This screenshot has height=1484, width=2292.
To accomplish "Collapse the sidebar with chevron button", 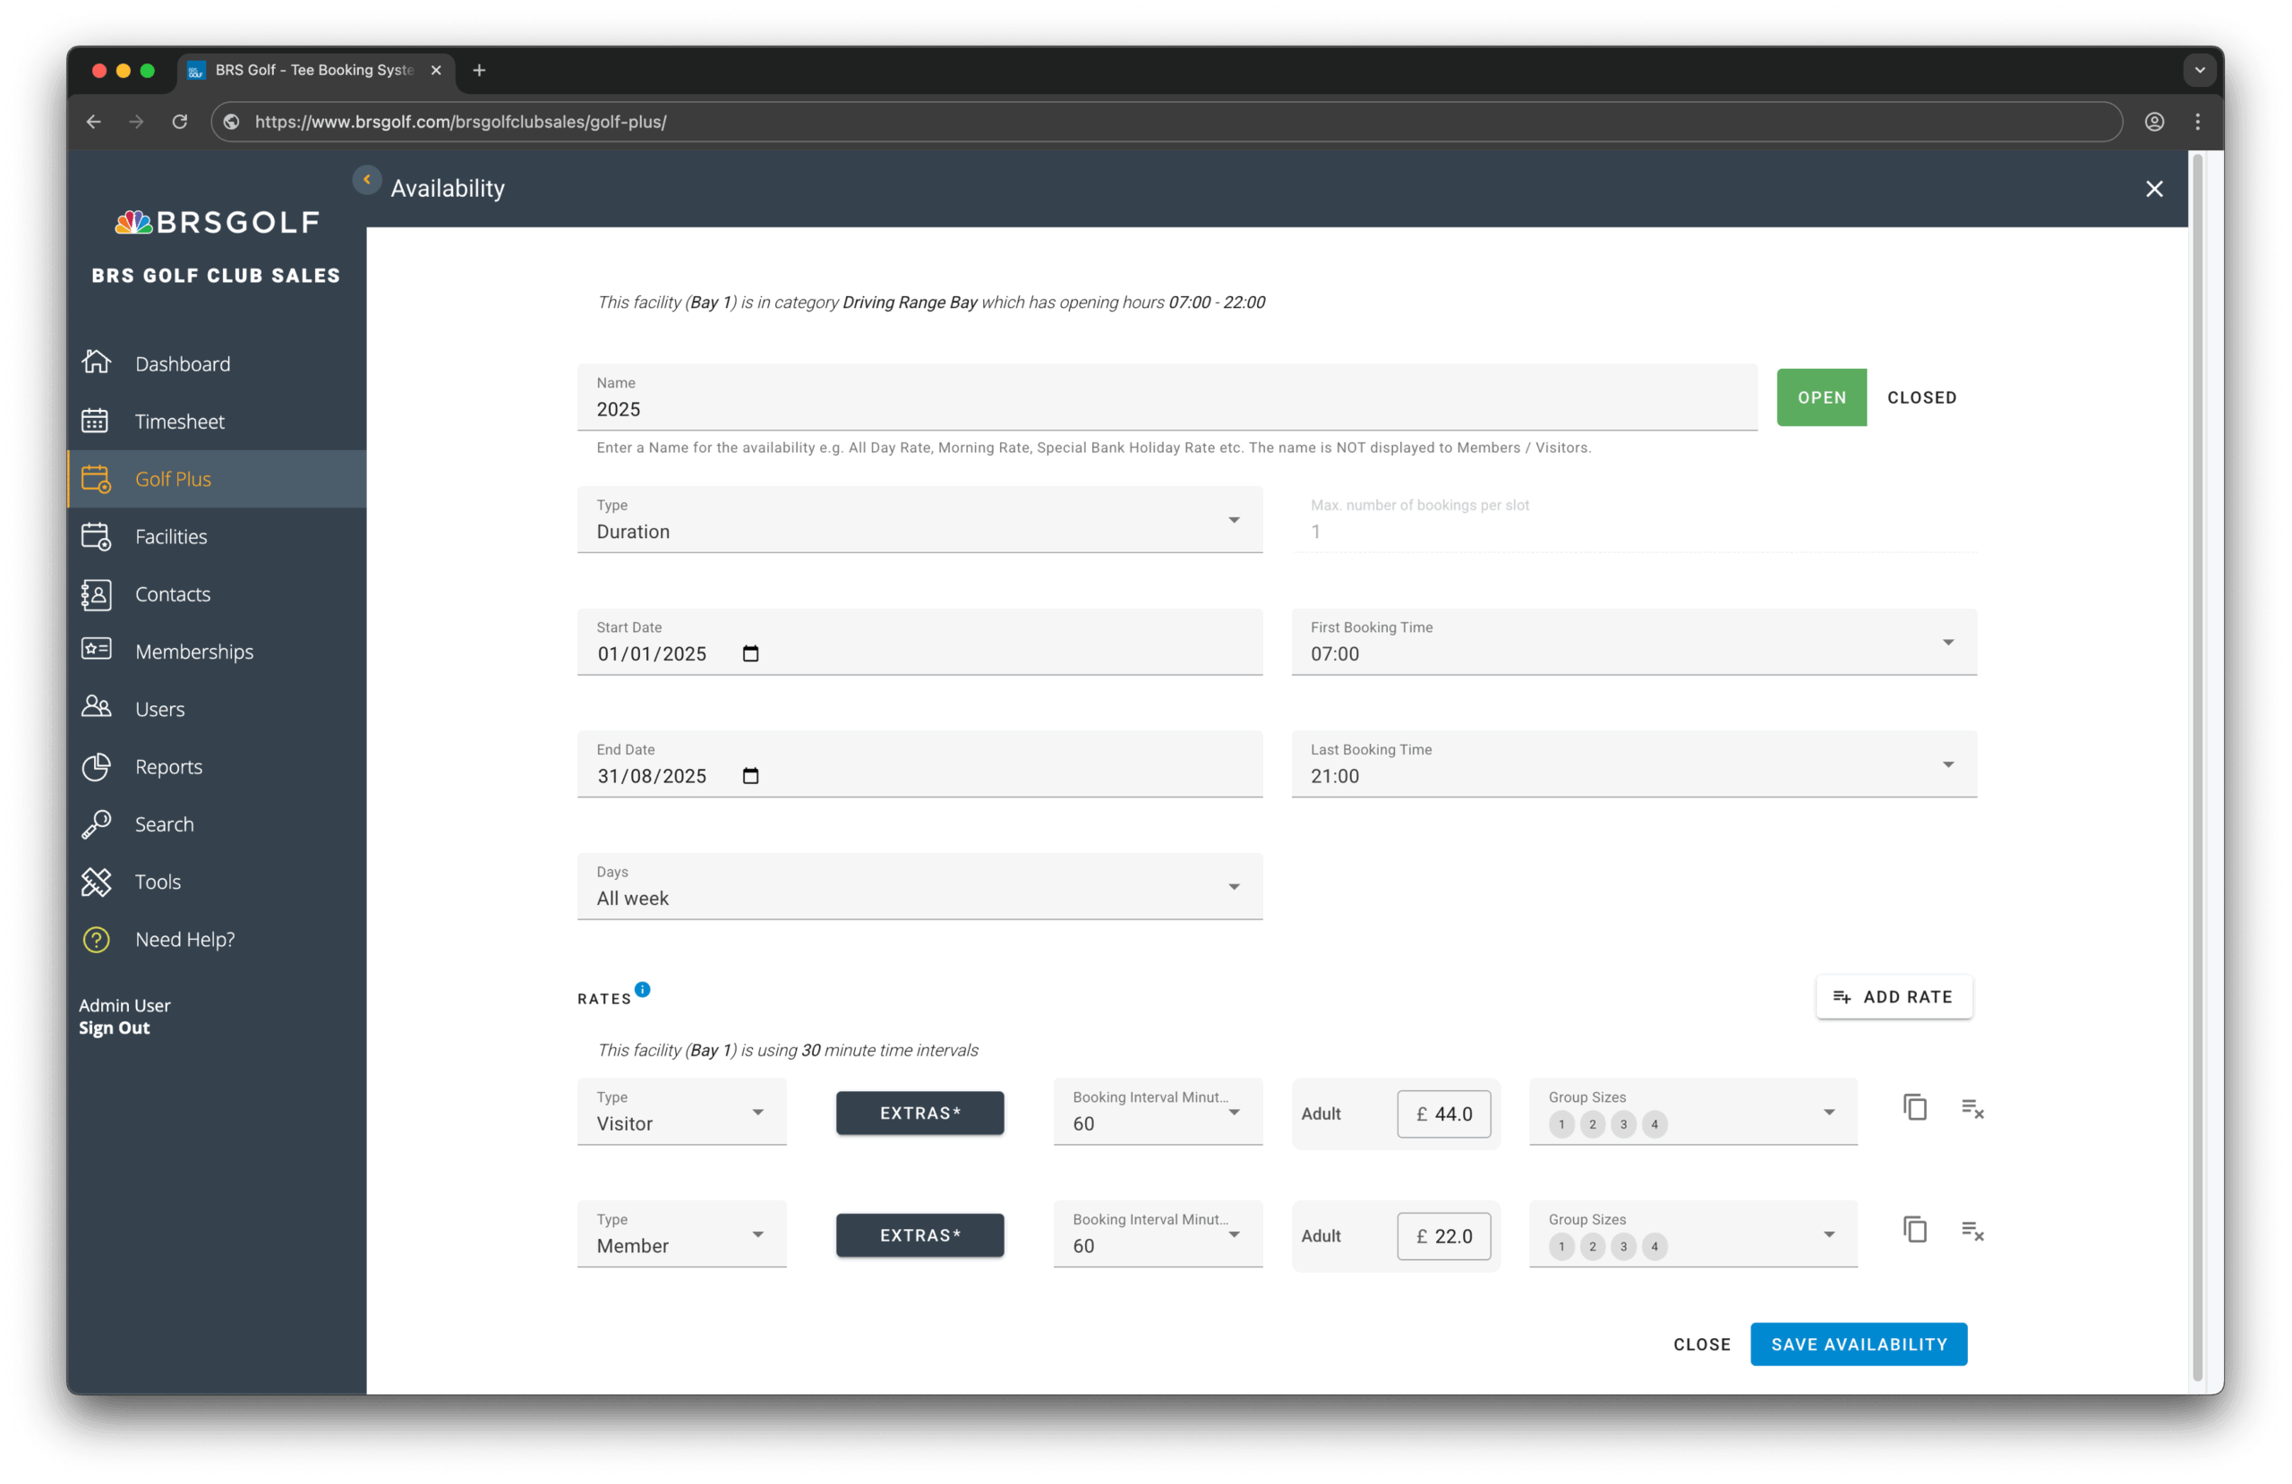I will pos(367,180).
